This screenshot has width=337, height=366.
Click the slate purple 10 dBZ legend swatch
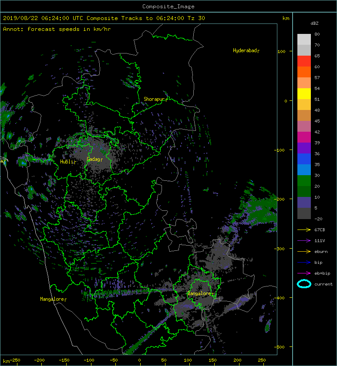coord(304,202)
